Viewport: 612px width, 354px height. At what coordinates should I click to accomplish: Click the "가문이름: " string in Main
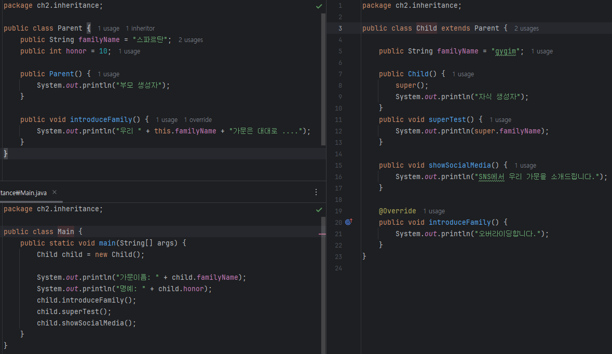(x=138, y=277)
